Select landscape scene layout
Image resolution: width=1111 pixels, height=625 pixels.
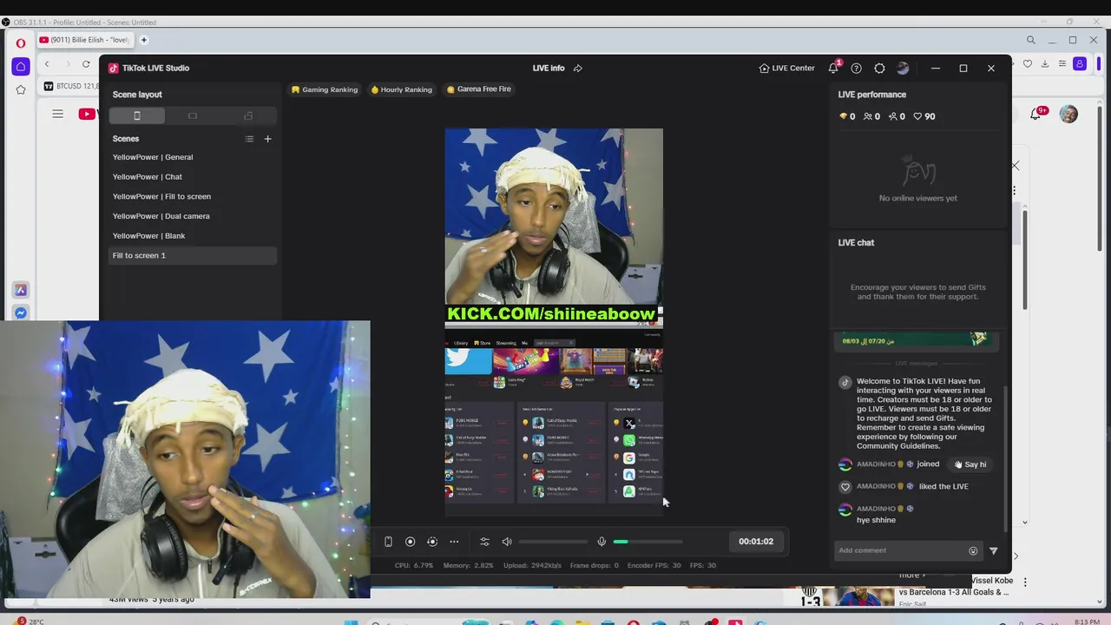[193, 115]
